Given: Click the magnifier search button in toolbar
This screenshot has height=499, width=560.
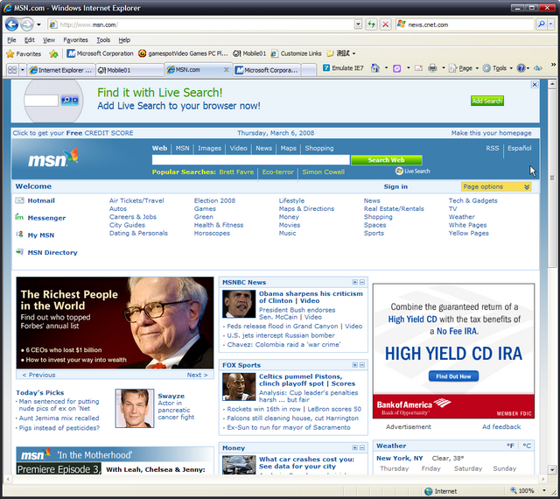Looking at the screenshot, I should point(542,25).
